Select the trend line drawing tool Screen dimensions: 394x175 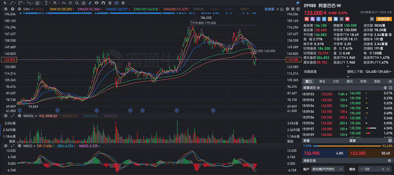[x=12, y=3]
